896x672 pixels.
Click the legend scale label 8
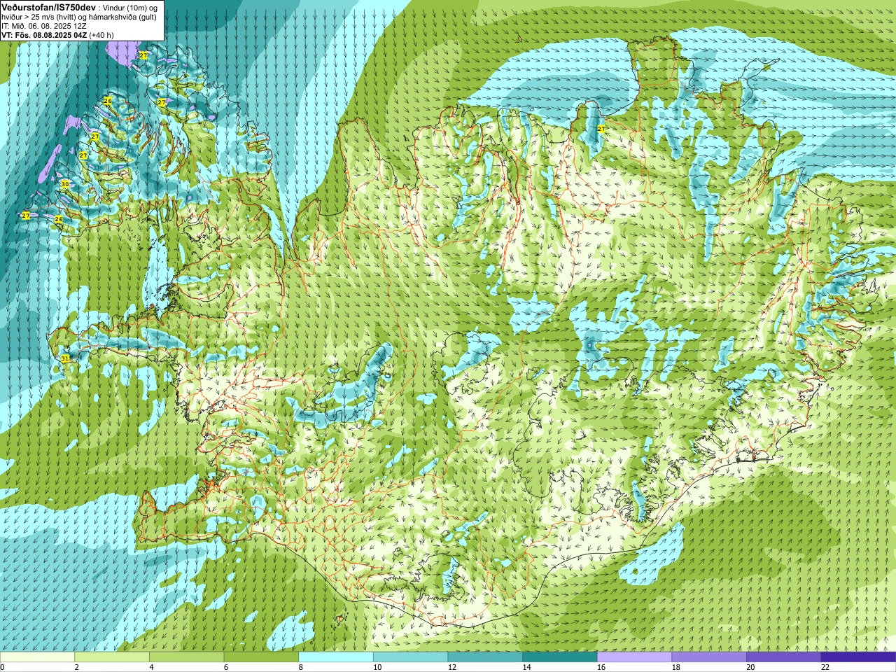[x=300, y=667]
